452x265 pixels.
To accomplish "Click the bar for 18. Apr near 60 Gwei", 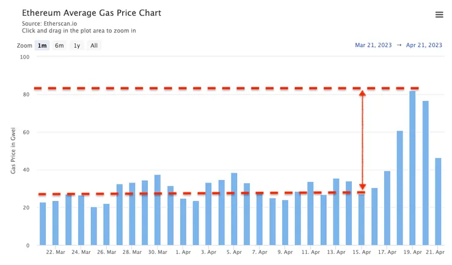I will (x=399, y=188).
